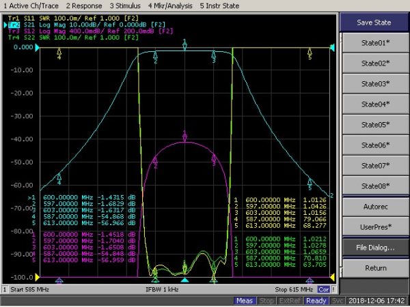Click green marker 5 readout 63.705
Image resolution: width=410 pixels, height=307 pixels.
coord(314,265)
